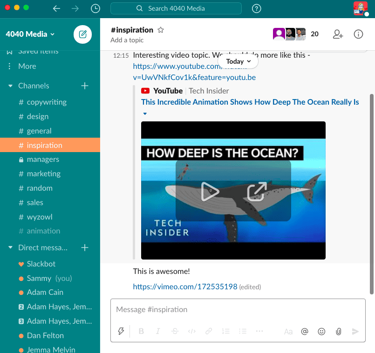
Task: Open the vimeo.com/172535198 link
Action: pos(185,286)
